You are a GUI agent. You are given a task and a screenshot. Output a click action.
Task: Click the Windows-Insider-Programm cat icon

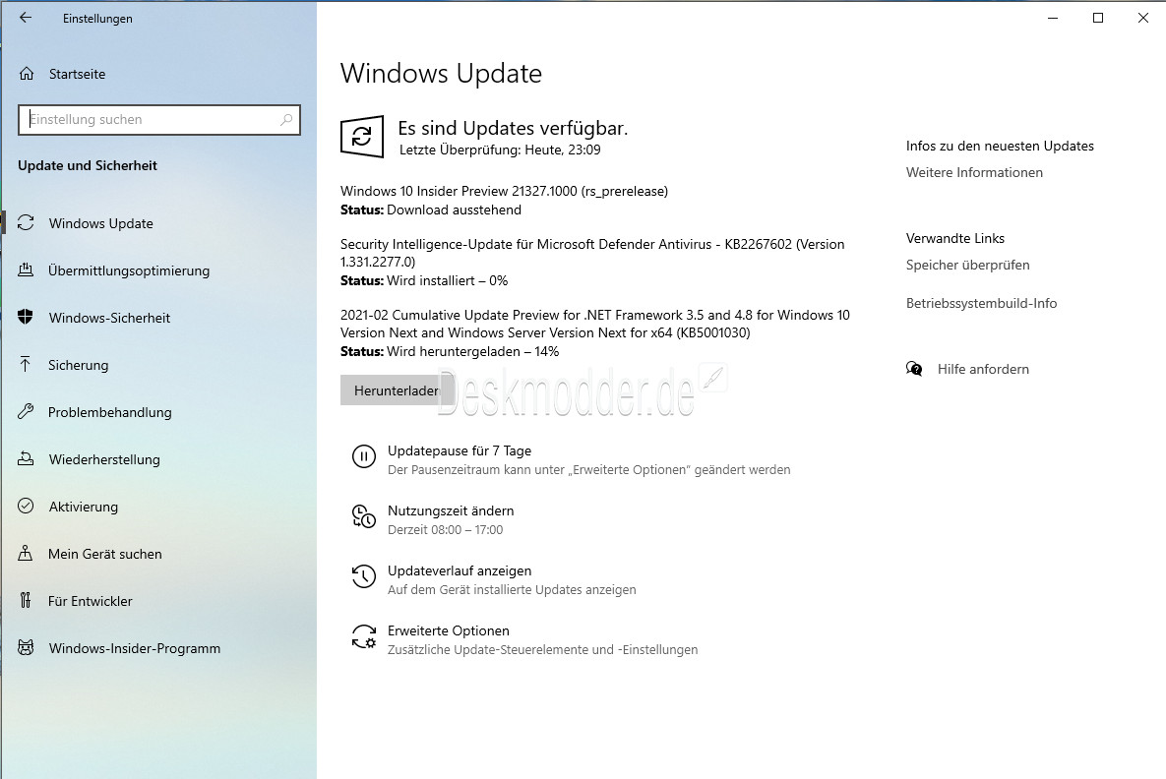pyautogui.click(x=26, y=647)
